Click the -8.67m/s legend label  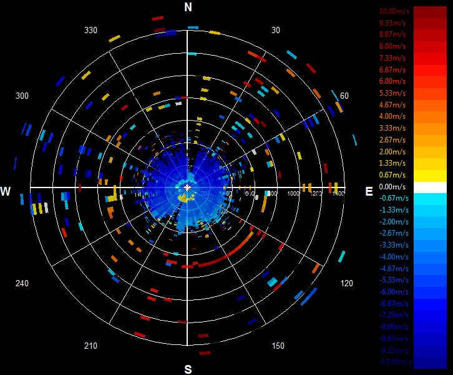pyautogui.click(x=394, y=339)
